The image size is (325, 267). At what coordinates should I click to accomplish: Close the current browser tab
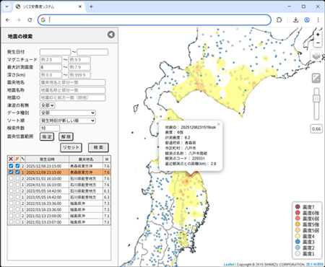(x=80, y=6)
